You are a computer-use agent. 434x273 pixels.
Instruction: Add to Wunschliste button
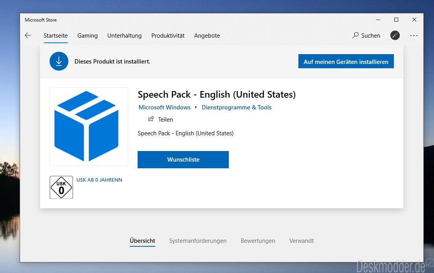[x=183, y=160]
